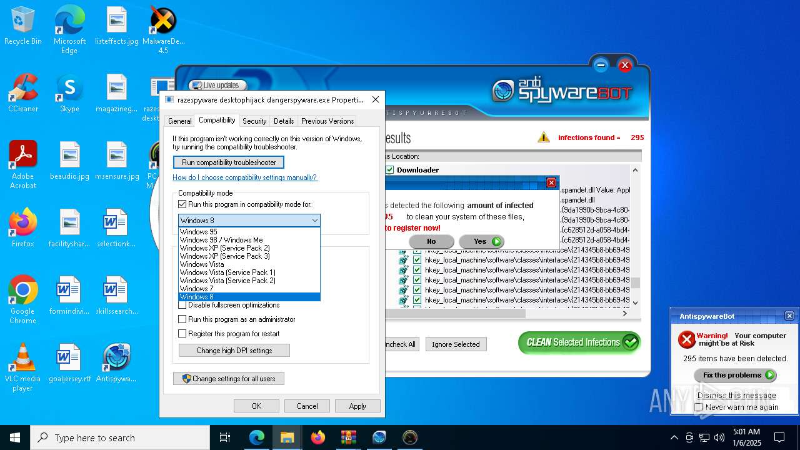
Task: Switch to the Security tab
Action: coord(254,121)
